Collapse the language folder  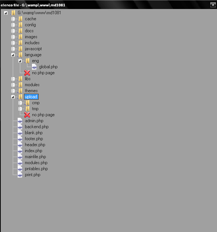[13, 55]
